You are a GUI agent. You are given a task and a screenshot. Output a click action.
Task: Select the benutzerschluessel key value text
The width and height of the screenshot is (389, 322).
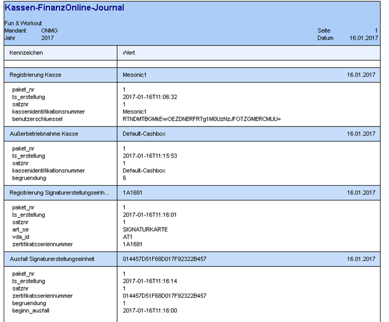point(202,118)
